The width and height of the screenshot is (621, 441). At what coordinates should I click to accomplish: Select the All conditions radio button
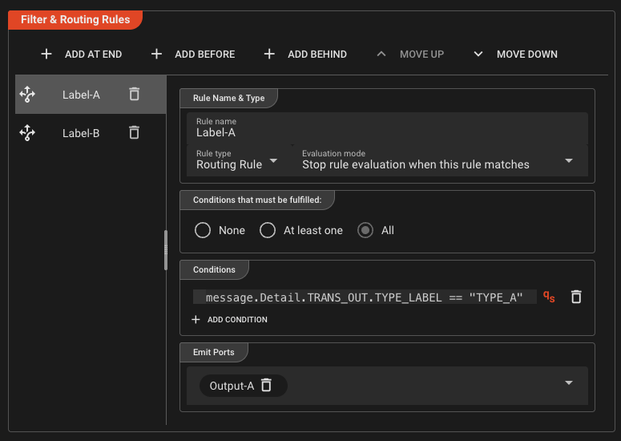point(365,230)
